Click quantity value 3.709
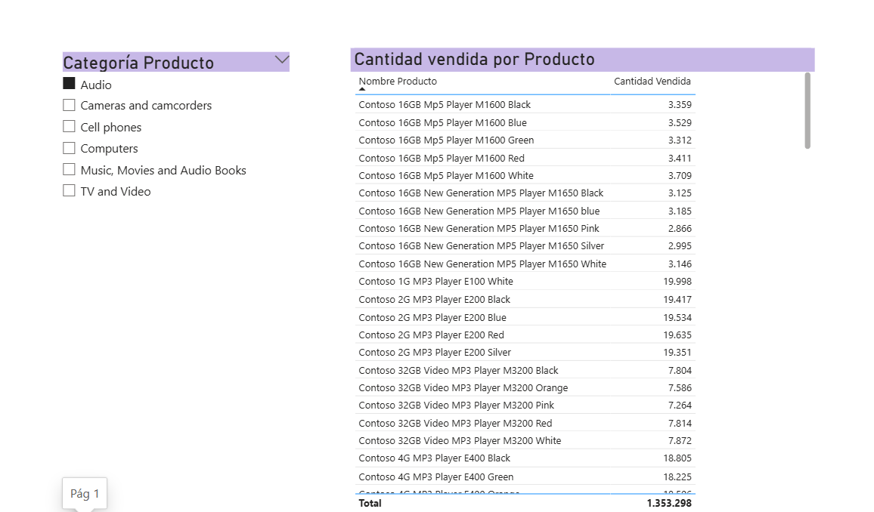The width and height of the screenshot is (874, 512). (680, 175)
